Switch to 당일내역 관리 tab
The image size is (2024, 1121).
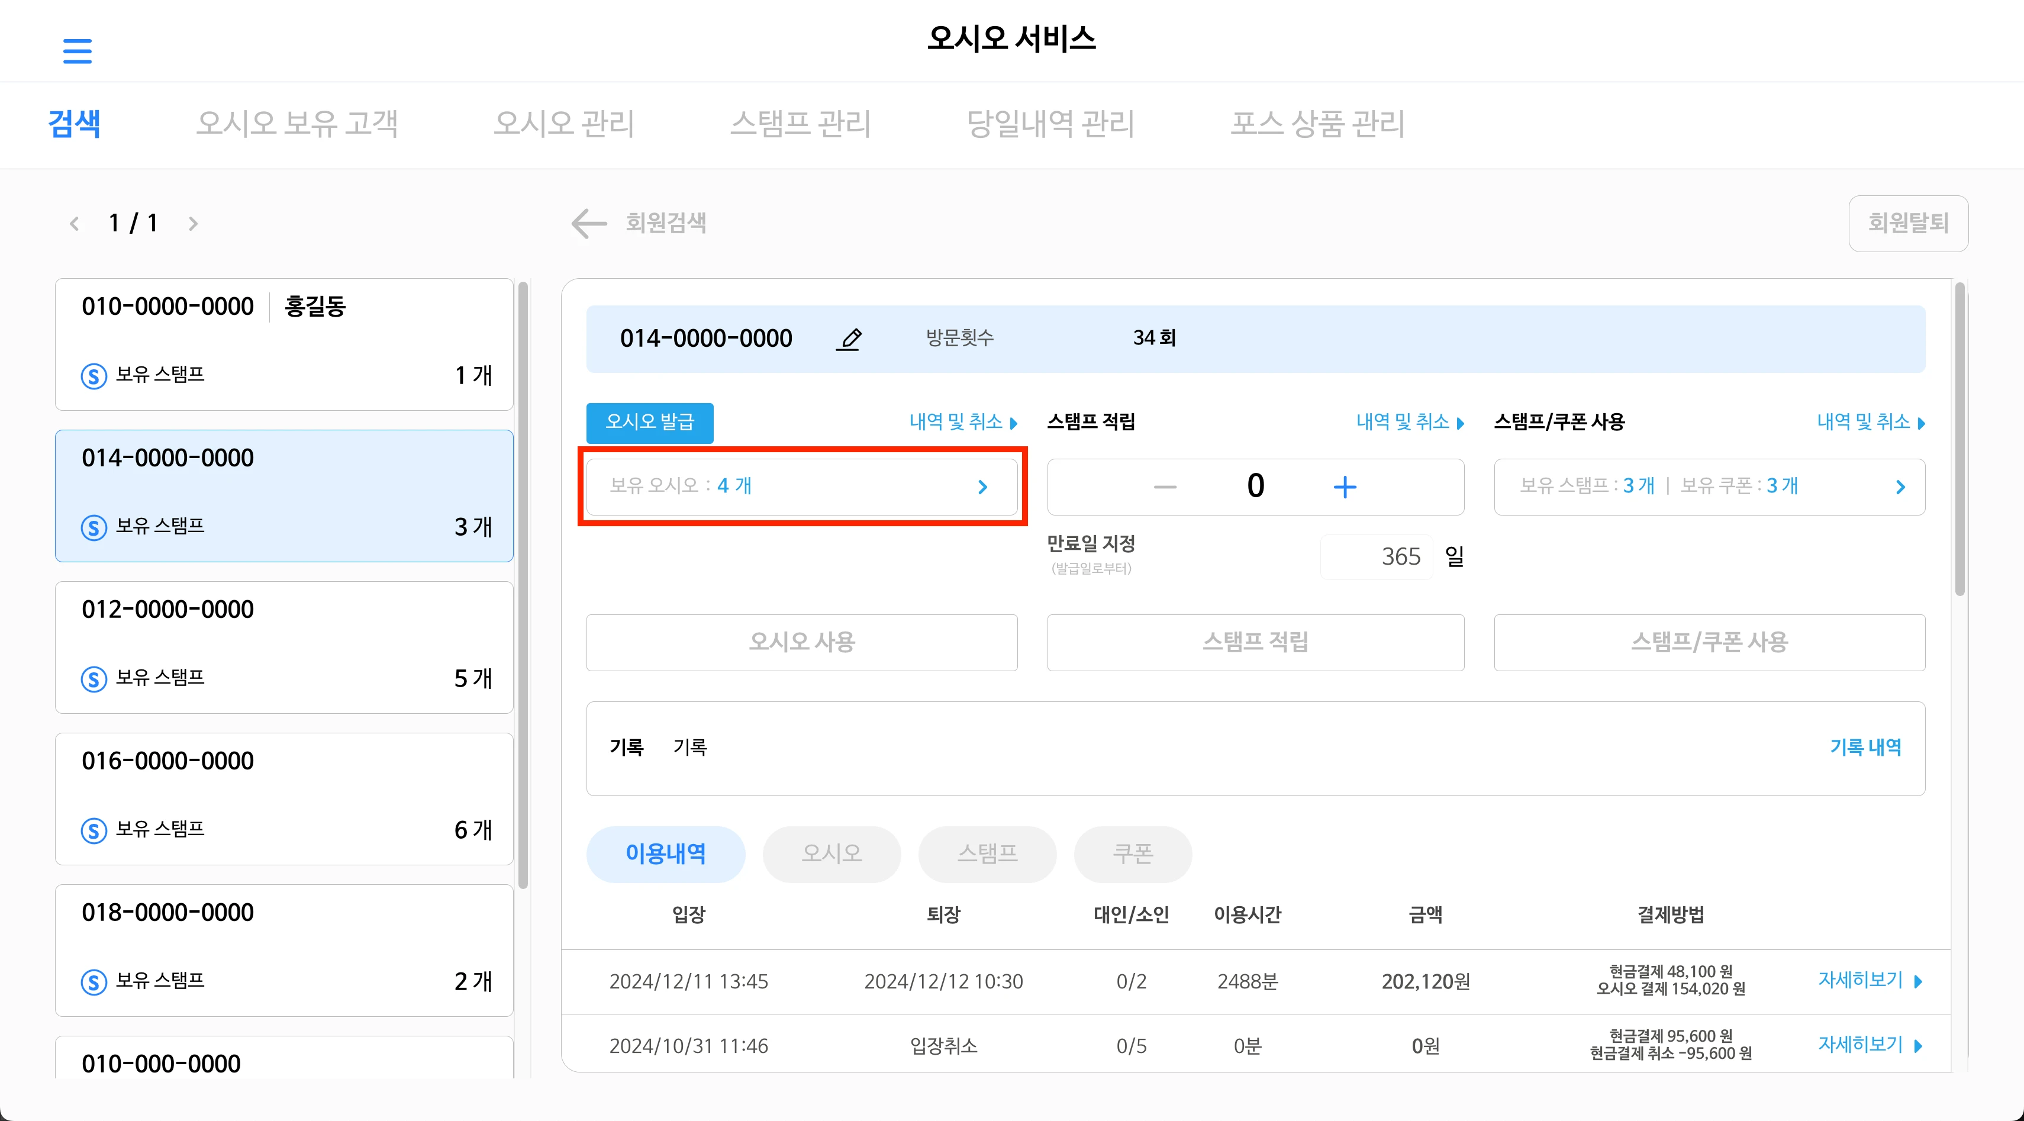pos(1050,124)
